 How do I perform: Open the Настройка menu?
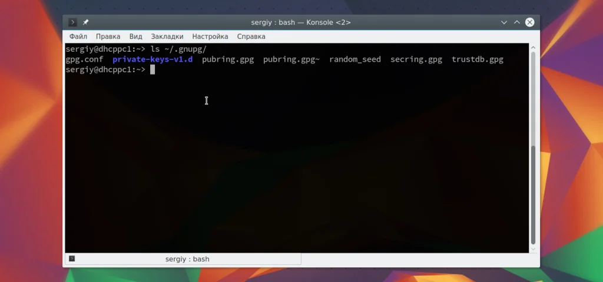coord(210,36)
